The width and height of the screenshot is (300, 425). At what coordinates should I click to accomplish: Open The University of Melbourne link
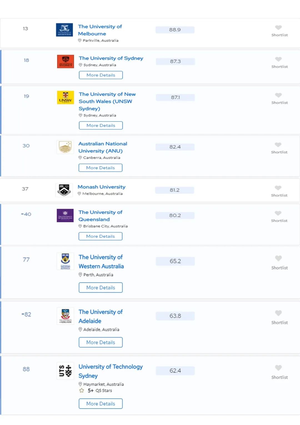100,30
